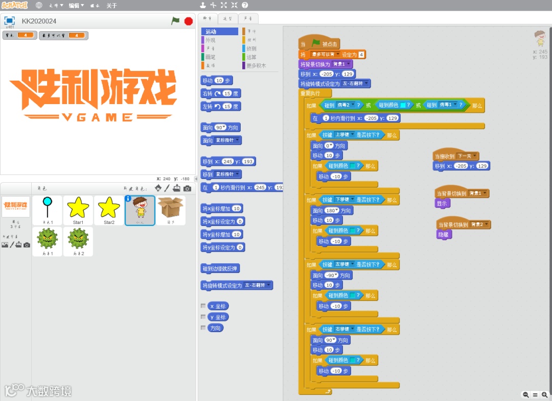This screenshot has width=552, height=401.
Task: Click the globe language icon
Action: pyautogui.click(x=39, y=5)
